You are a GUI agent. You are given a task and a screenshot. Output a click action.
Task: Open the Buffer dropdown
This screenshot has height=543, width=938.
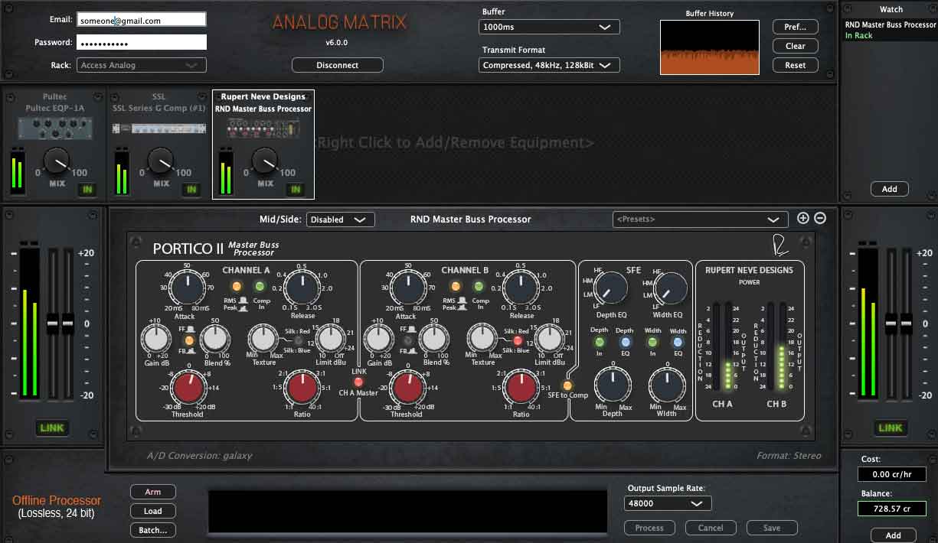coord(548,27)
